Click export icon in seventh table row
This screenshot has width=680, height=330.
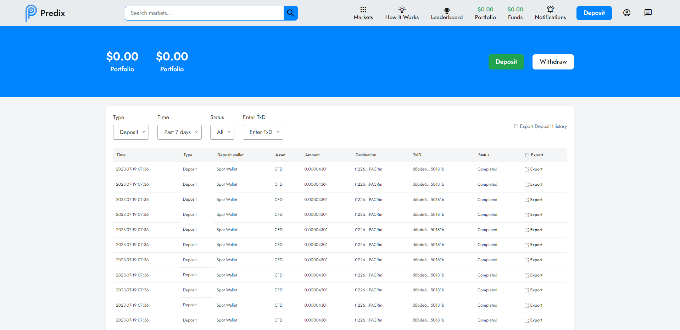527,260
